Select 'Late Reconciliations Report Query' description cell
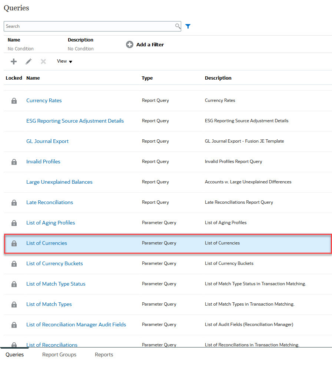 [239, 202]
